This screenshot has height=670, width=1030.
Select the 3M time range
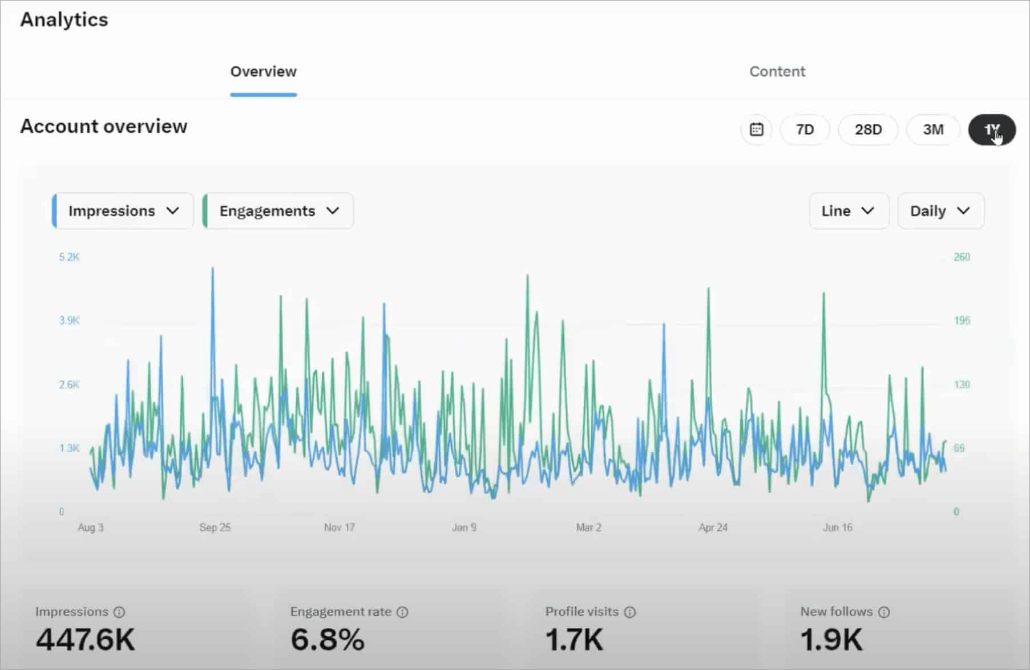click(933, 129)
